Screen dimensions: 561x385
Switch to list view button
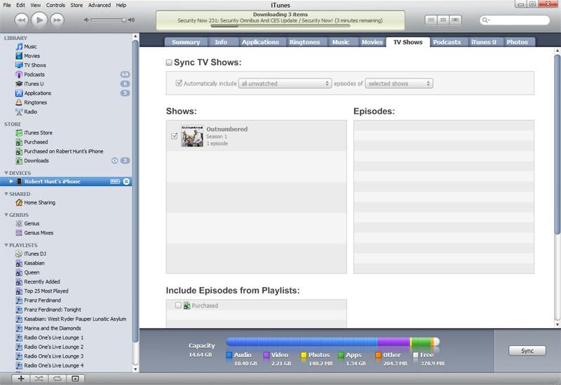click(x=431, y=20)
